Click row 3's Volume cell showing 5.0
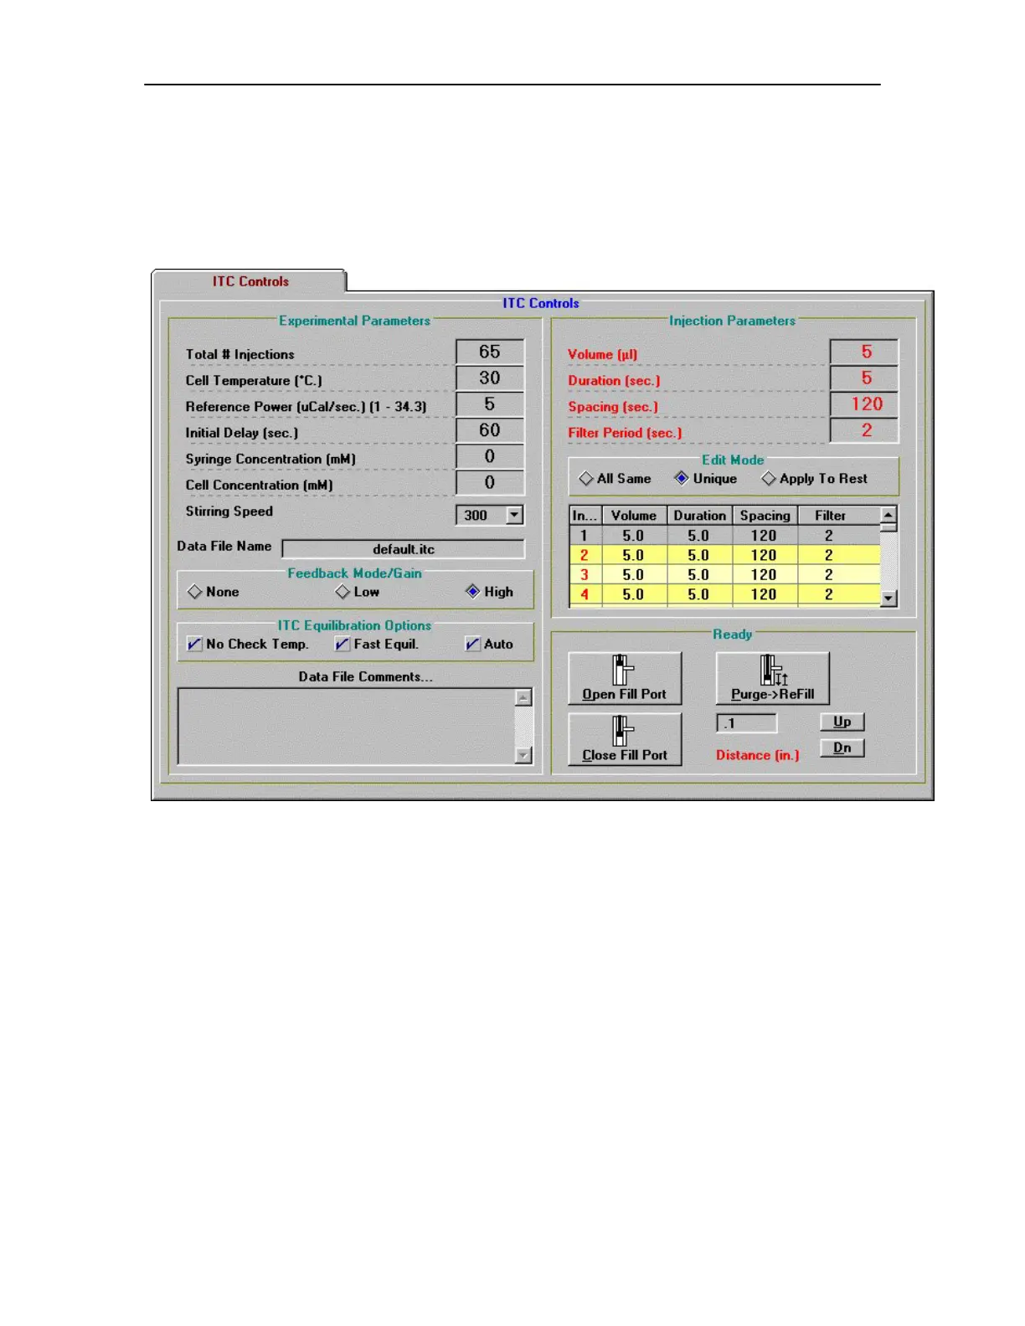1025x1326 pixels. point(633,575)
